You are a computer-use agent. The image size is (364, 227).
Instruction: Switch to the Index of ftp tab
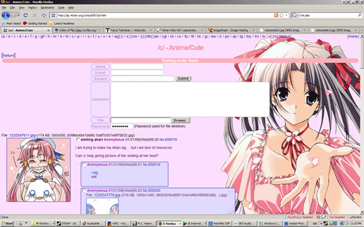77,31
